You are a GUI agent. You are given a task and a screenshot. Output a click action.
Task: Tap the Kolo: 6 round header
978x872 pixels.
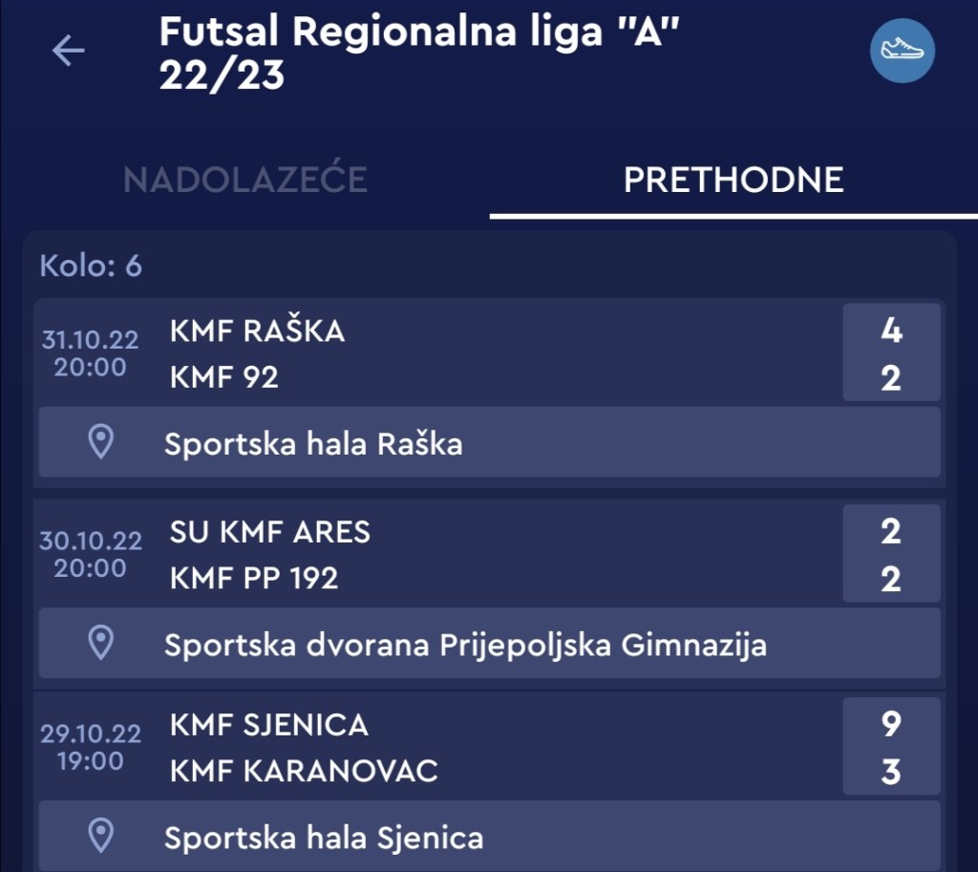pyautogui.click(x=91, y=266)
